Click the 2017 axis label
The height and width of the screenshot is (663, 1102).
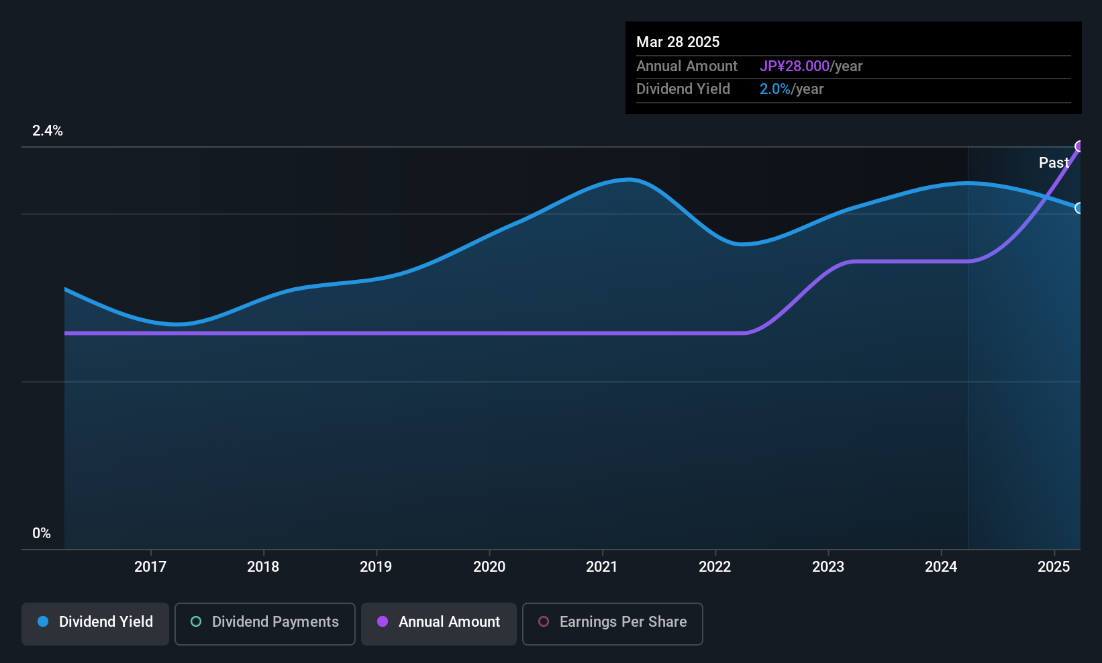click(150, 566)
